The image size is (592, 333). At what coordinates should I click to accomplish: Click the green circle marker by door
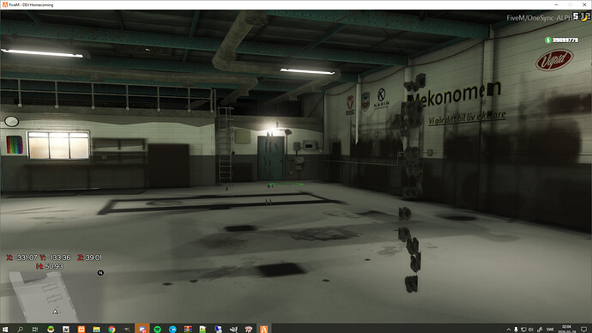(286, 185)
